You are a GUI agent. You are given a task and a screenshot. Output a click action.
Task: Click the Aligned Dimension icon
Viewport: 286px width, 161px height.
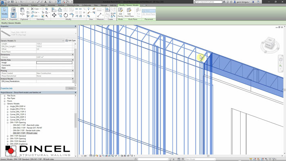coord(99,15)
